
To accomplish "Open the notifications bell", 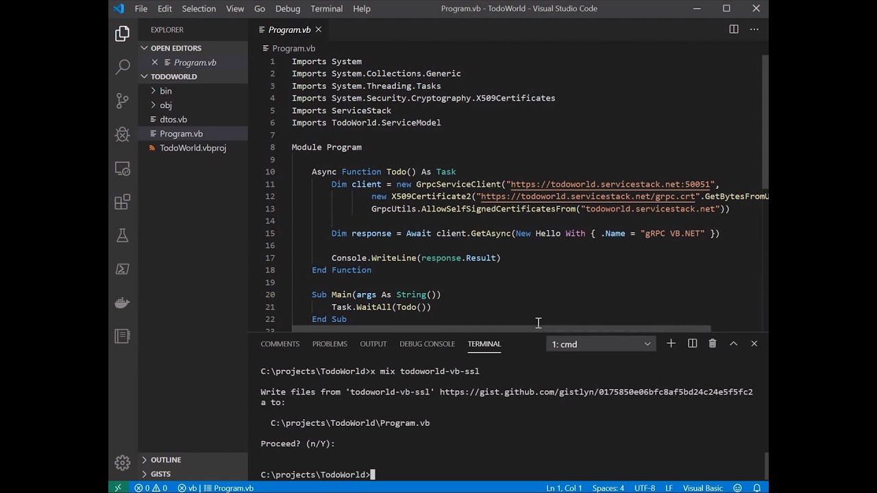I will pos(757,488).
